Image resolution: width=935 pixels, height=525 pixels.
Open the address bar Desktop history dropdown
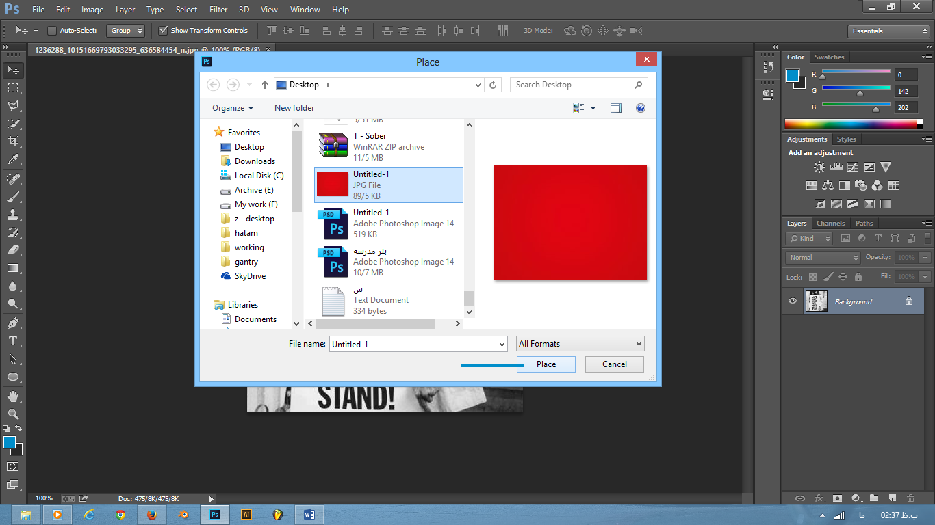point(478,85)
